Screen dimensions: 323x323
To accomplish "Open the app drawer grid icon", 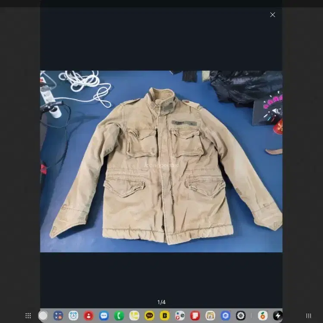I will 28,316.
